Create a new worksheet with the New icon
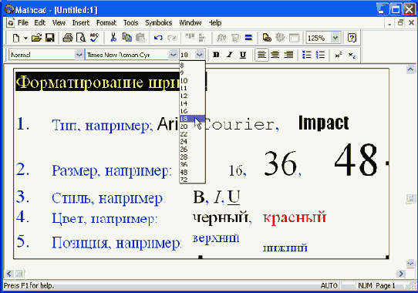 point(16,38)
